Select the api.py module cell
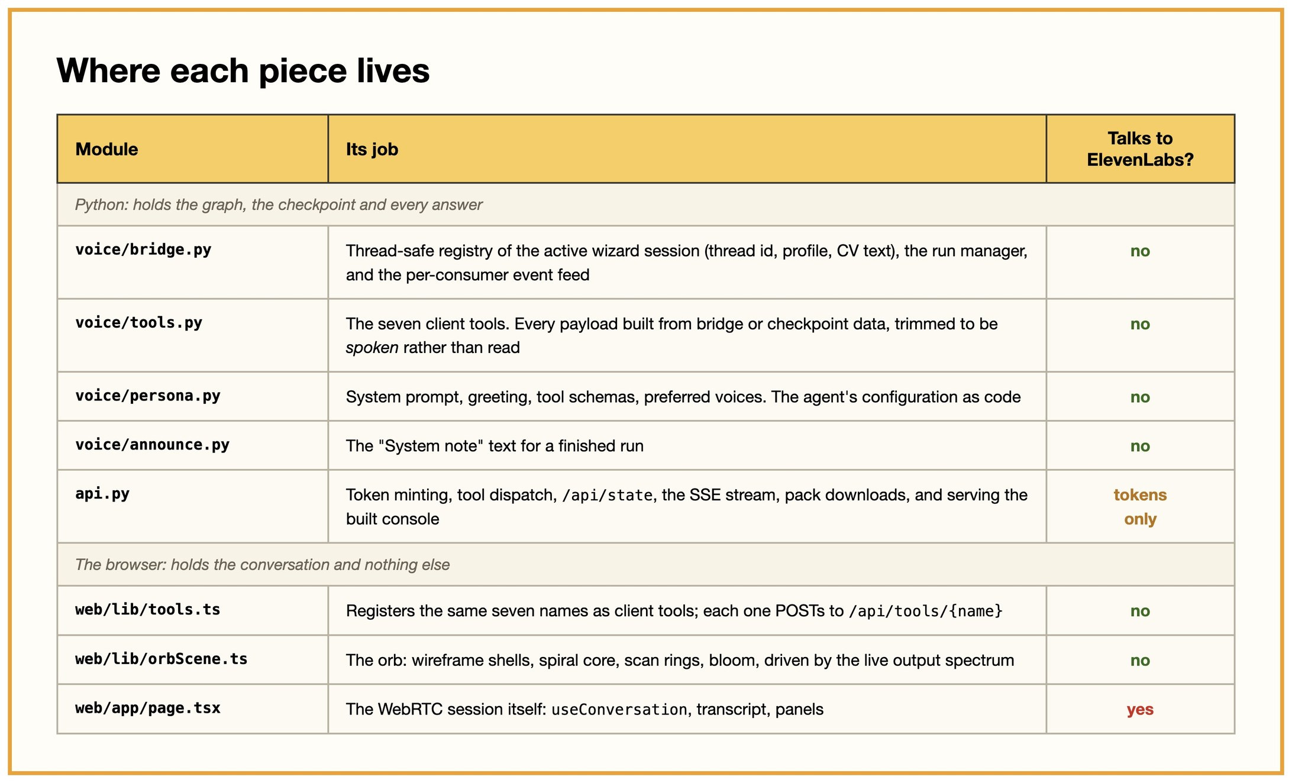The height and width of the screenshot is (783, 1292). (x=193, y=506)
